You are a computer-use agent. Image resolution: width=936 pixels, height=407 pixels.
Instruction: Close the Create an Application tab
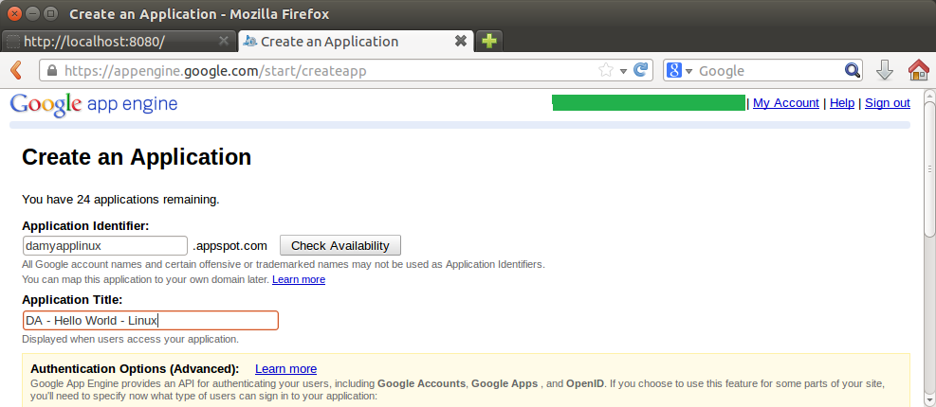pyautogui.click(x=461, y=41)
